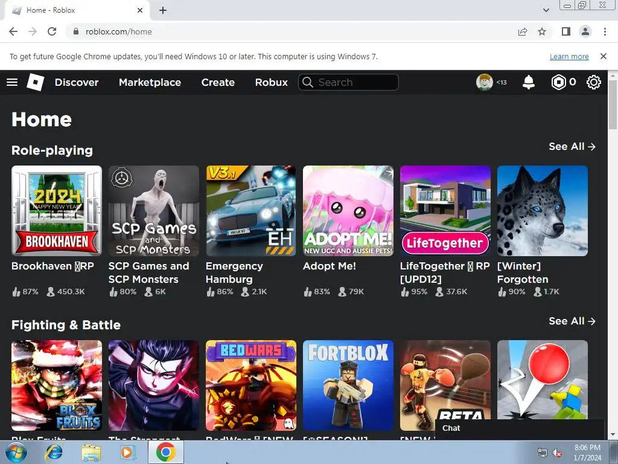Go back to the previous page
The height and width of the screenshot is (464, 618).
click(x=13, y=31)
